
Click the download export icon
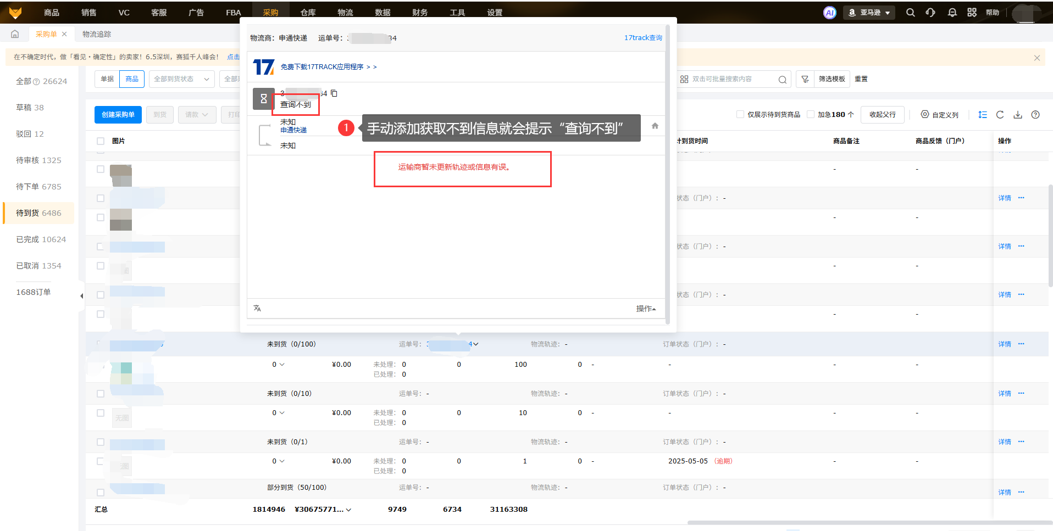(x=1018, y=115)
